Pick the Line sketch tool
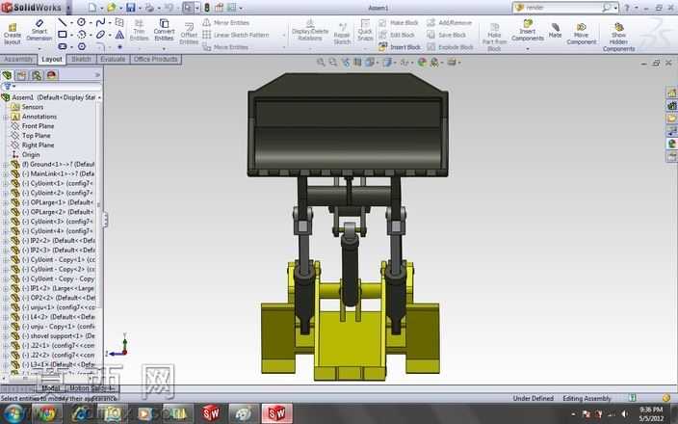Image resolution: width=678 pixels, height=424 pixels. 63,22
